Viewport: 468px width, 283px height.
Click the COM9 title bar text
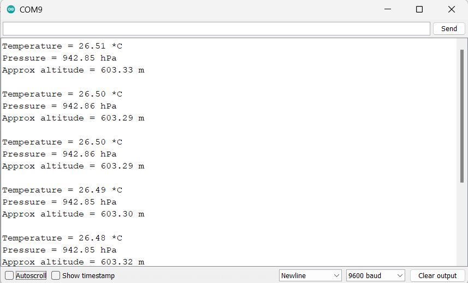click(31, 9)
